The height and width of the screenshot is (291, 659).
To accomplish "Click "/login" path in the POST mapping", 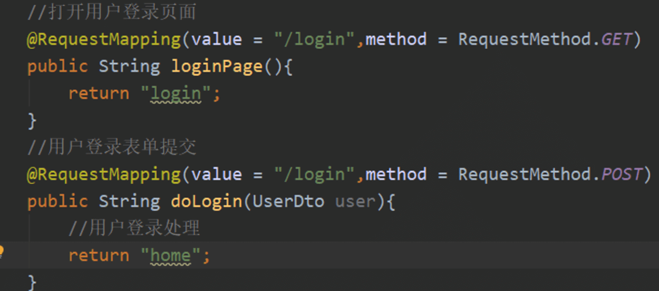I will tap(315, 174).
